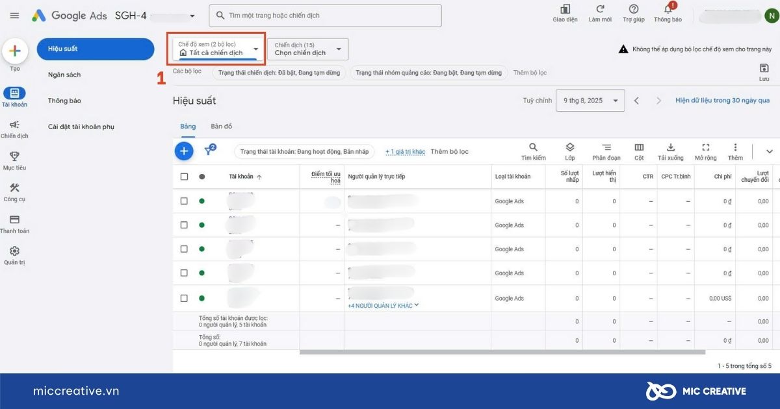This screenshot has height=409, width=780.
Task: Click Hiện dữ liệu trong 30 ngày qua
Action: [x=722, y=101]
